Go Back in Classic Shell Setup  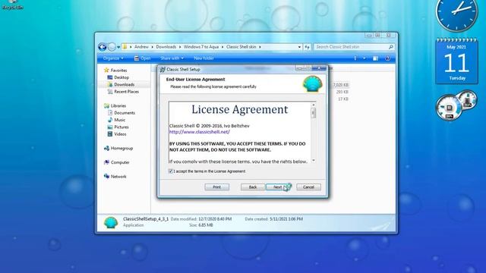coord(253,187)
